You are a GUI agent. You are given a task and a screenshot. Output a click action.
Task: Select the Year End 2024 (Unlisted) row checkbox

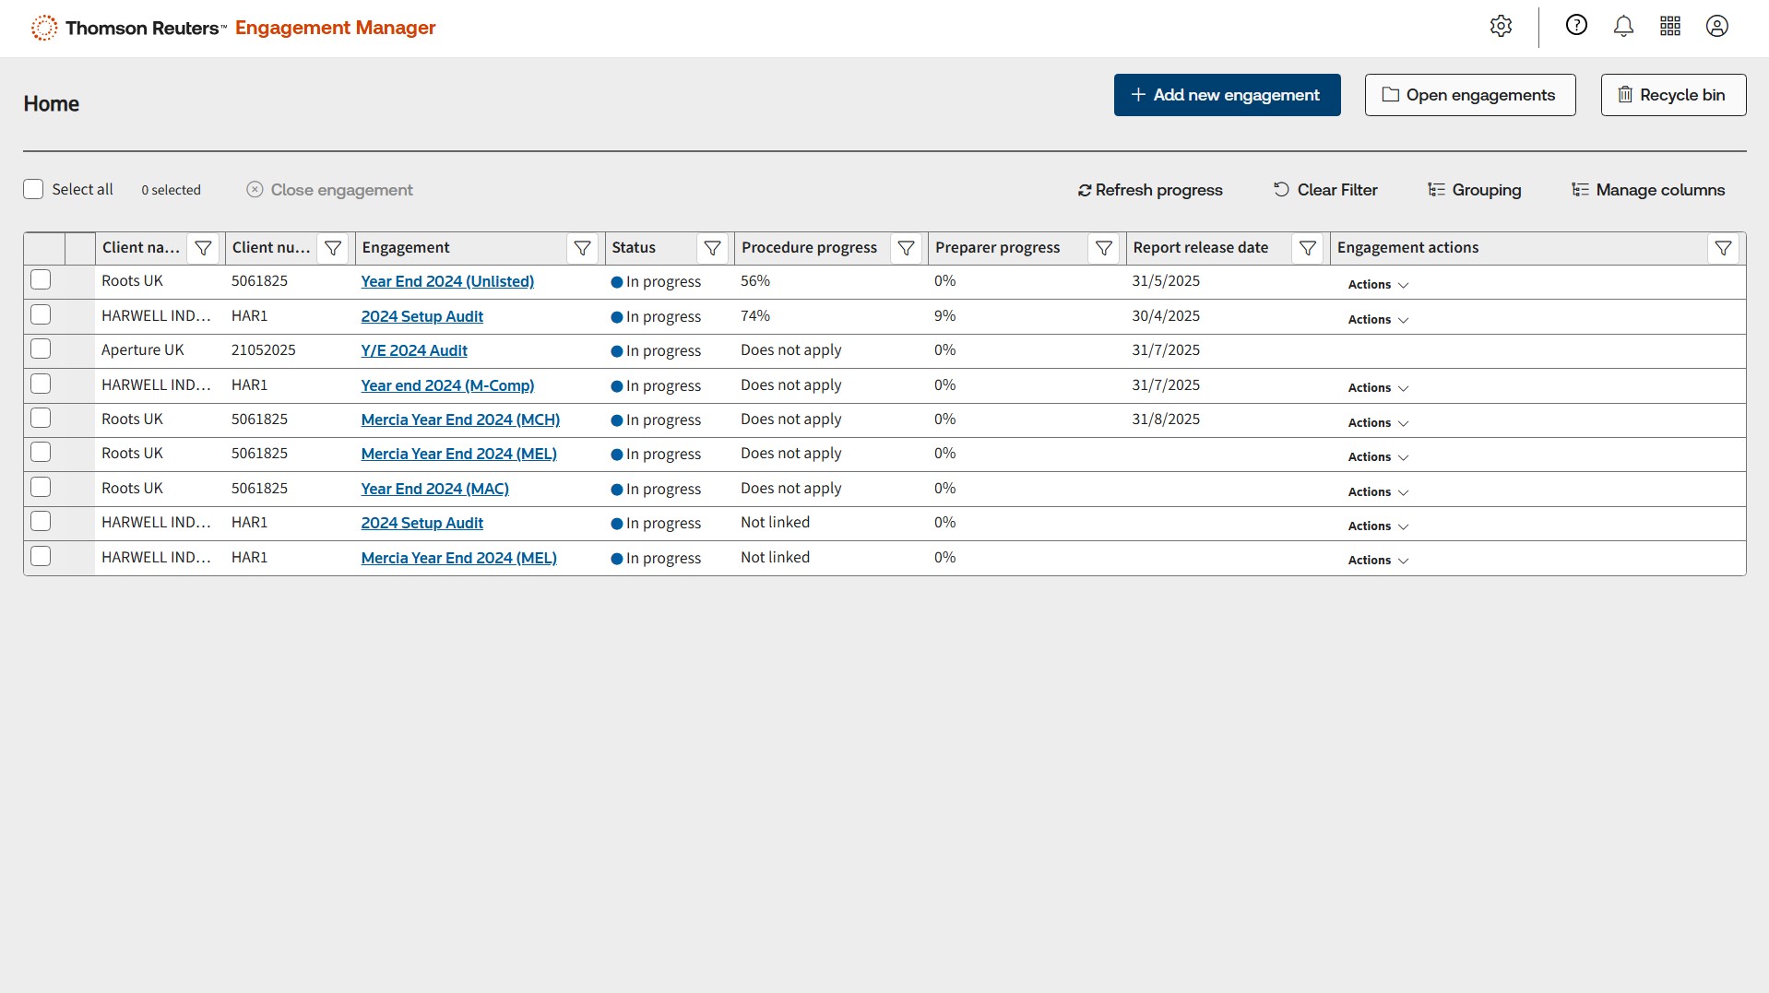(x=41, y=280)
